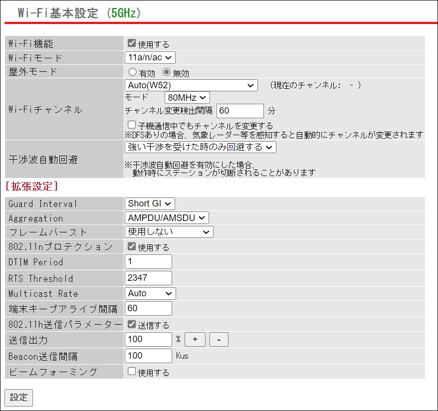The image size is (438, 411).
Task: Click the DTIM Period input field
Action: (148, 261)
